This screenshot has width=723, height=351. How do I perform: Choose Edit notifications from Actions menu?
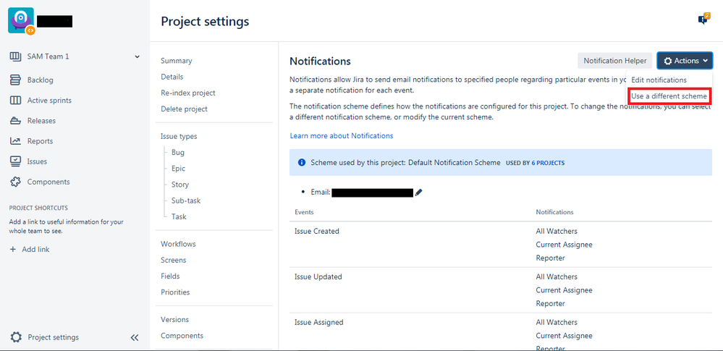click(659, 80)
